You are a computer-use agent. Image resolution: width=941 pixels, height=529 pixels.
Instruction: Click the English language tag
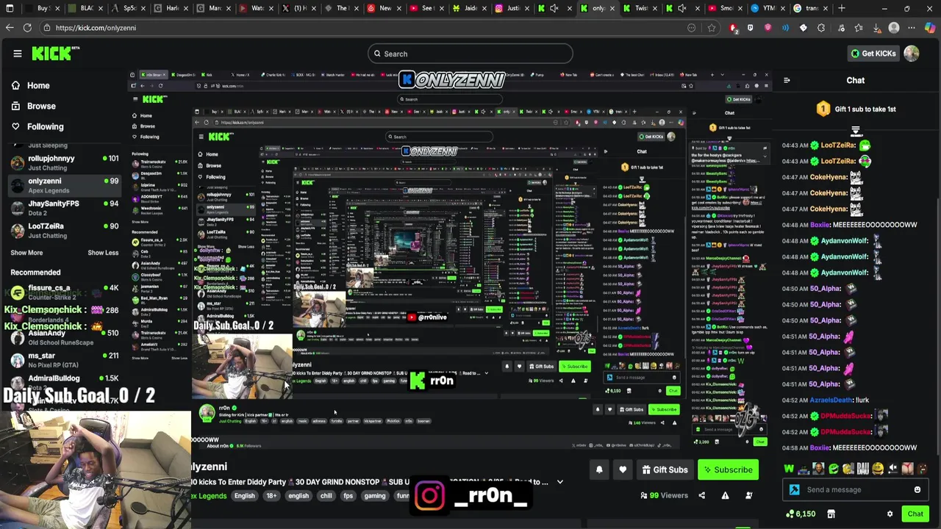tap(245, 496)
